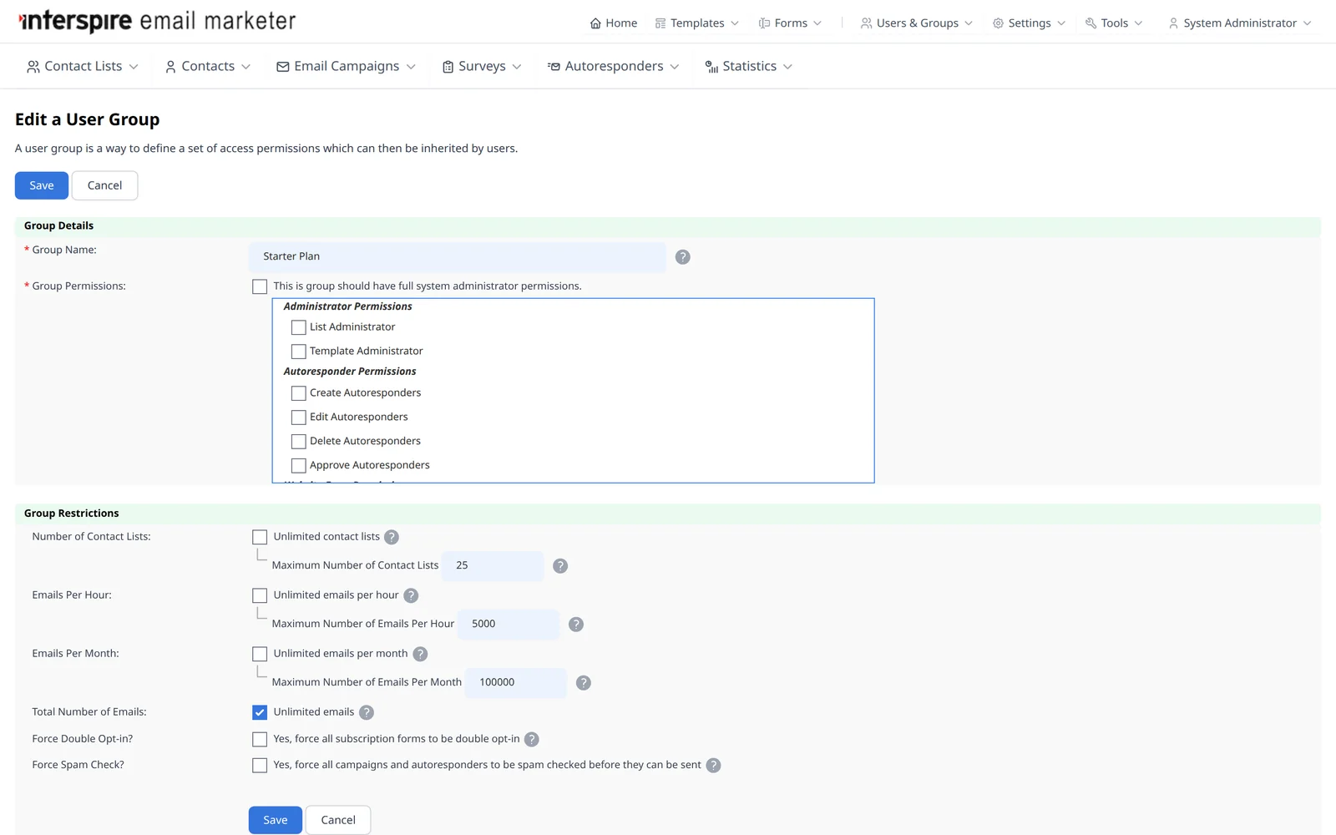Check the Template Administrator permission
The image size is (1336, 835).
point(298,352)
